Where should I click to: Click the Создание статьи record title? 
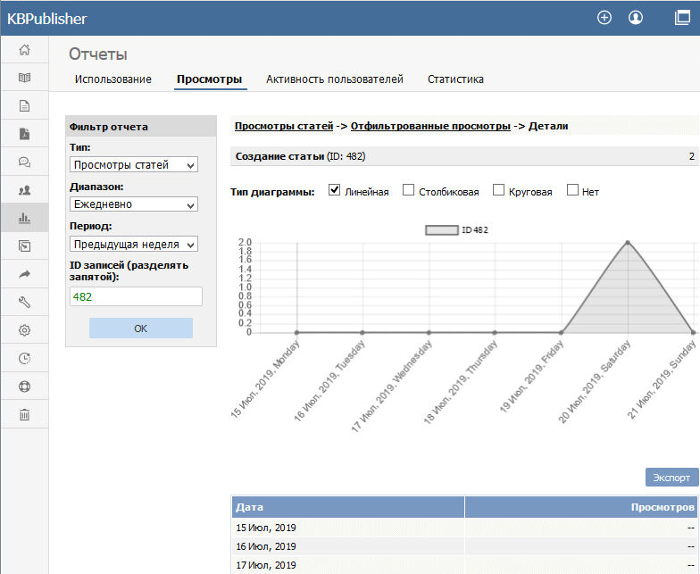[x=279, y=157]
